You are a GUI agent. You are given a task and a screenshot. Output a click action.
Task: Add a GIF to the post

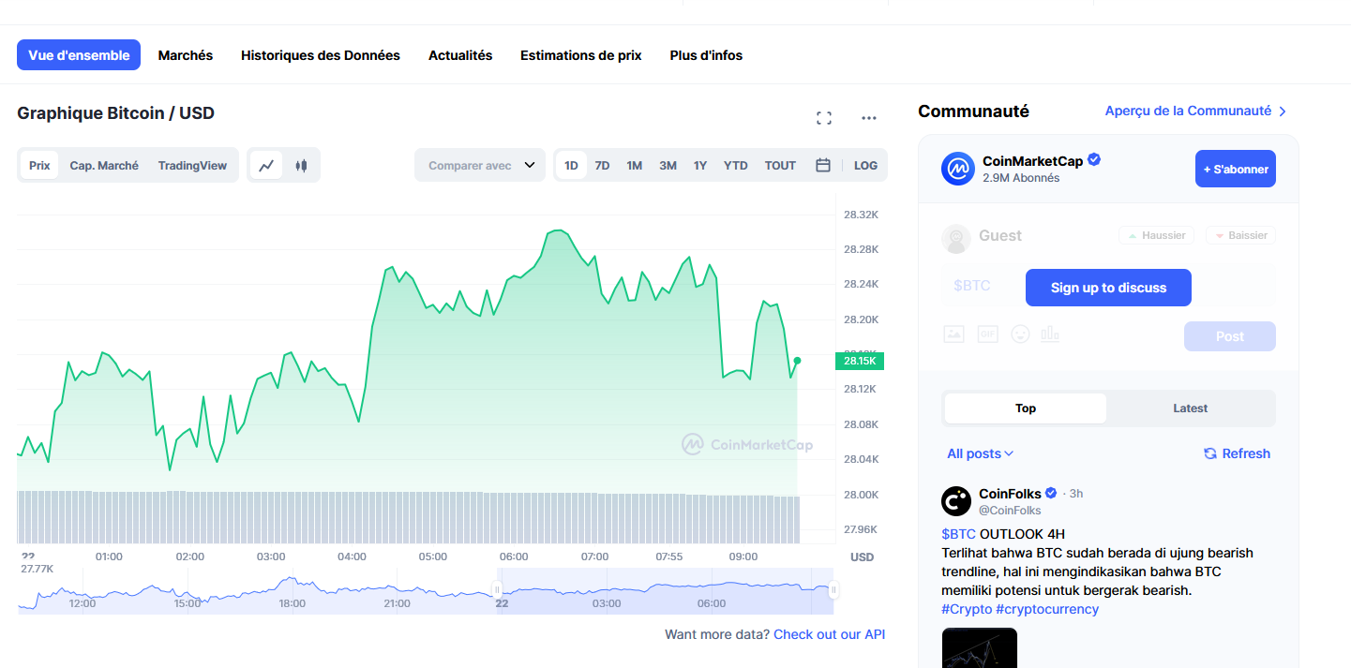(987, 334)
